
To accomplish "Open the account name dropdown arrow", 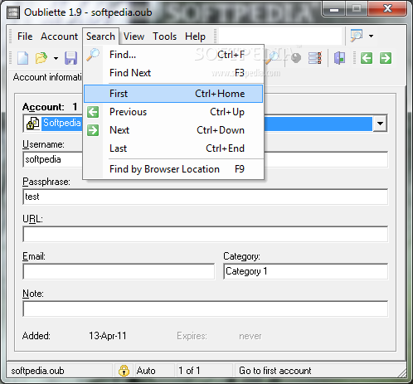I will [x=380, y=124].
